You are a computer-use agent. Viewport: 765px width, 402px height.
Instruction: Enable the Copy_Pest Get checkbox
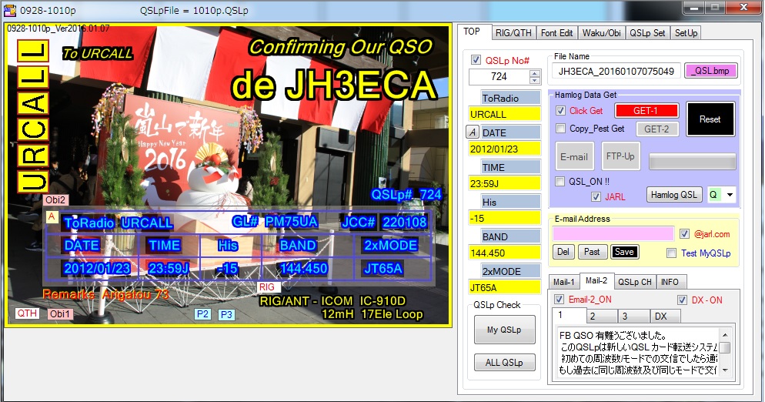561,129
